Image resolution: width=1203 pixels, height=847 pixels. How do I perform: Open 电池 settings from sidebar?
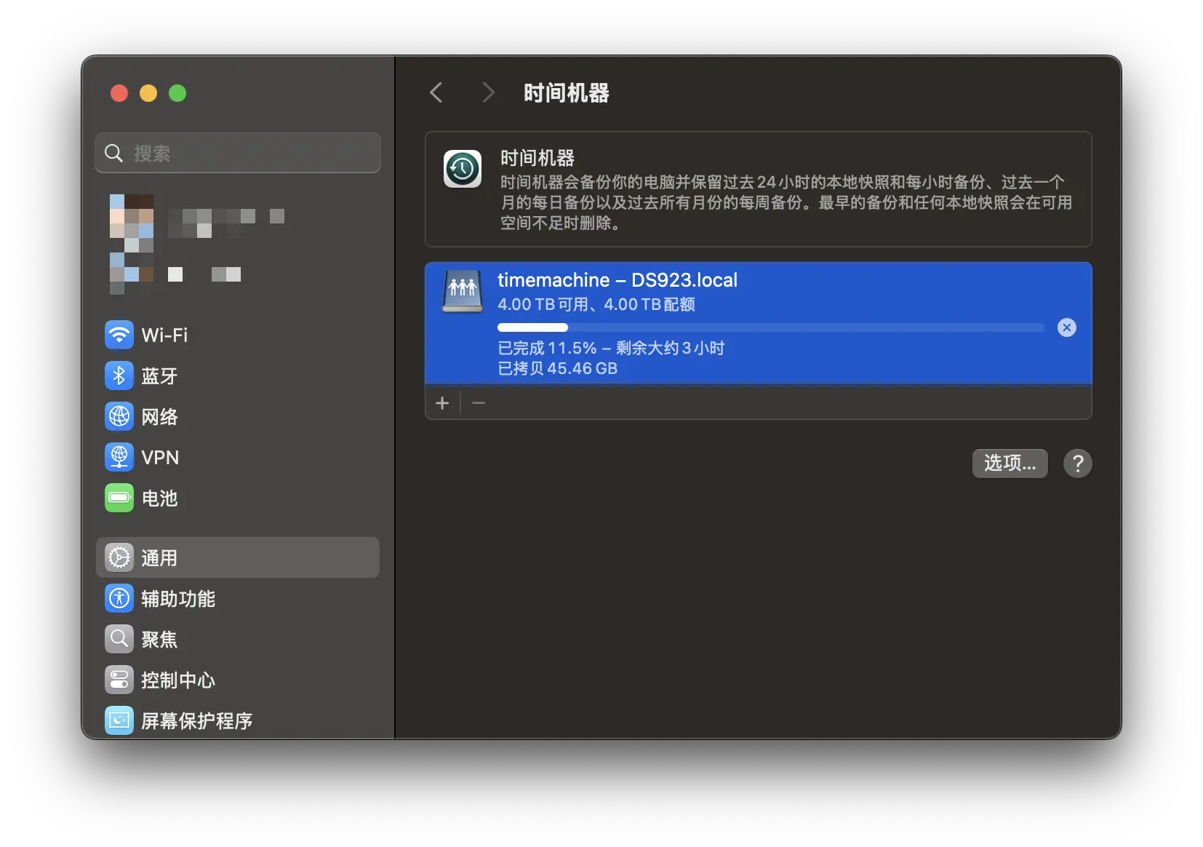pos(159,498)
